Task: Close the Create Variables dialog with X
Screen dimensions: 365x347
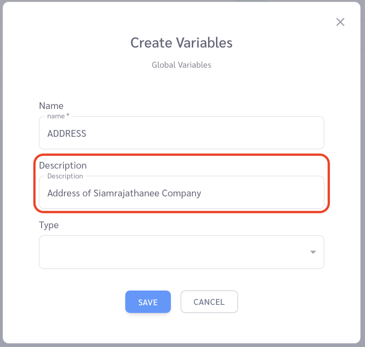Action: click(x=340, y=22)
